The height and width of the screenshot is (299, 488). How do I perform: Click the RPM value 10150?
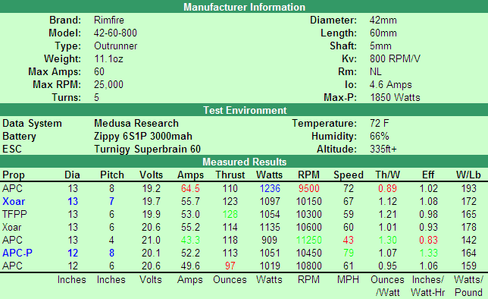pyautogui.click(x=308, y=201)
